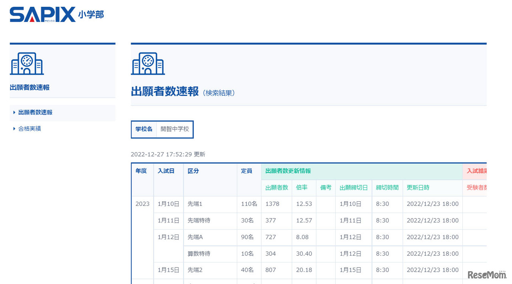Click the 学校名 label on the search box
Image resolution: width=512 pixels, height=284 pixels.
tap(143, 129)
